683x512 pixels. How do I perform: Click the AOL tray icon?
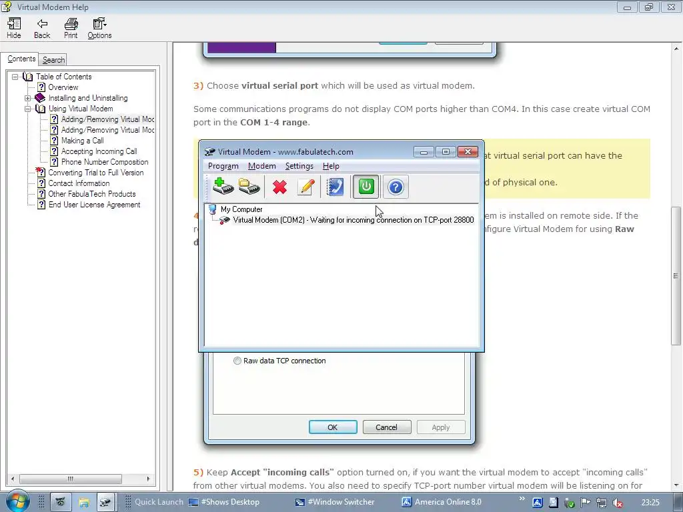538,503
